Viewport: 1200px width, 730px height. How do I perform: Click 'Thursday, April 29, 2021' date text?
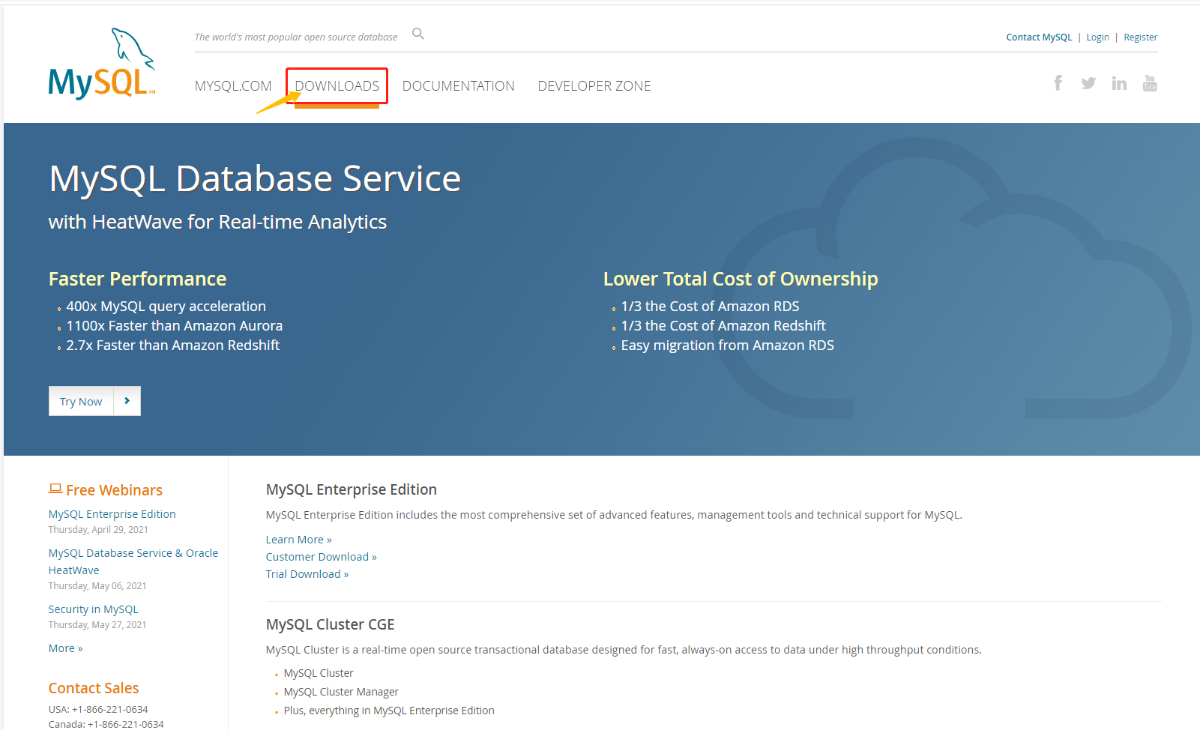pos(98,529)
